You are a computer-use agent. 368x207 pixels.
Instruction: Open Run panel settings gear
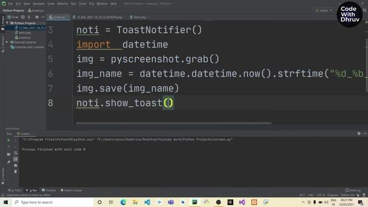point(359,133)
